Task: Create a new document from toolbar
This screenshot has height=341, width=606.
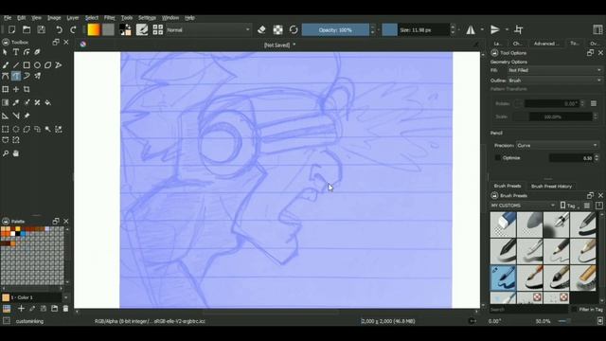Action: pyautogui.click(x=11, y=29)
